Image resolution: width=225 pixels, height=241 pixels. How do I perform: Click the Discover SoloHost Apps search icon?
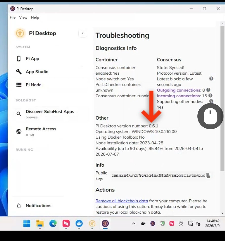click(x=19, y=114)
